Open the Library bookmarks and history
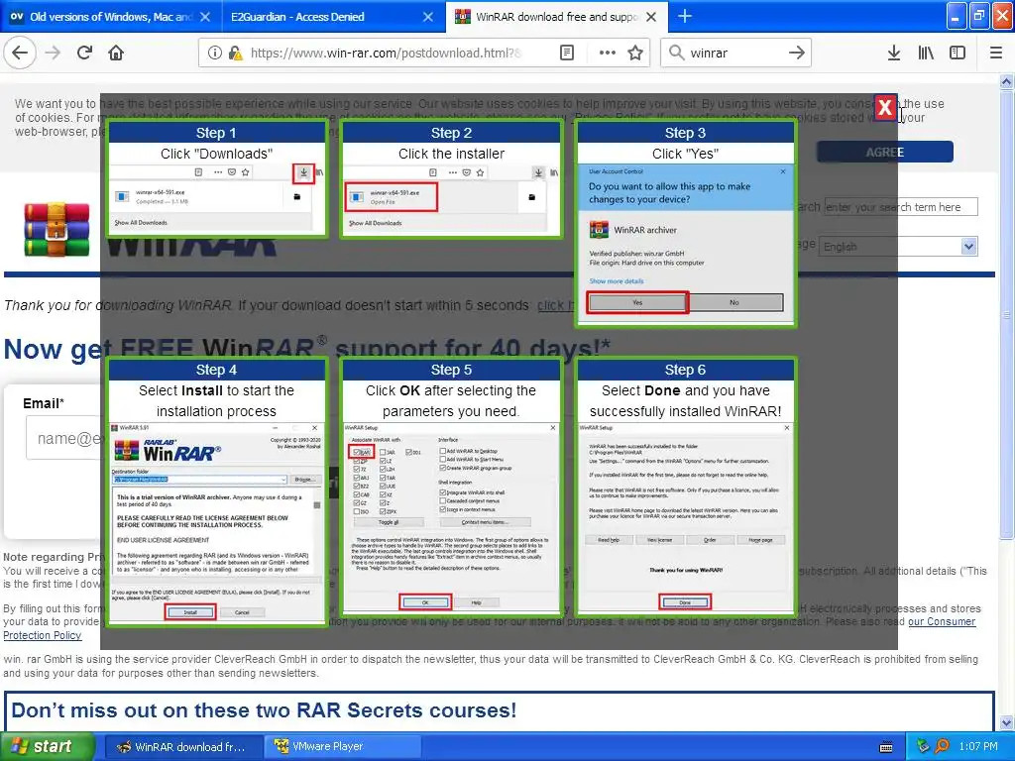Viewport: 1015px width, 761px height. point(926,53)
